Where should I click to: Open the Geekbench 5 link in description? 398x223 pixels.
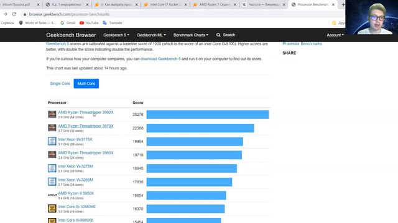pos(57,44)
